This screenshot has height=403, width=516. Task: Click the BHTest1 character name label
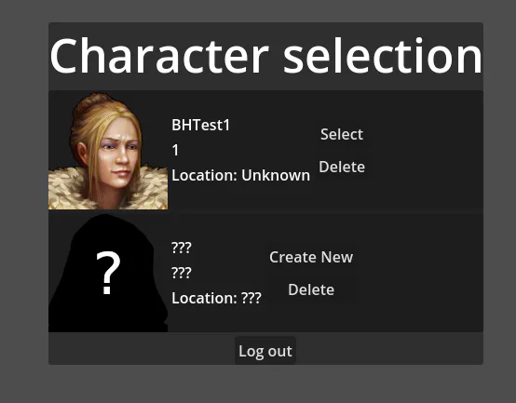click(201, 125)
